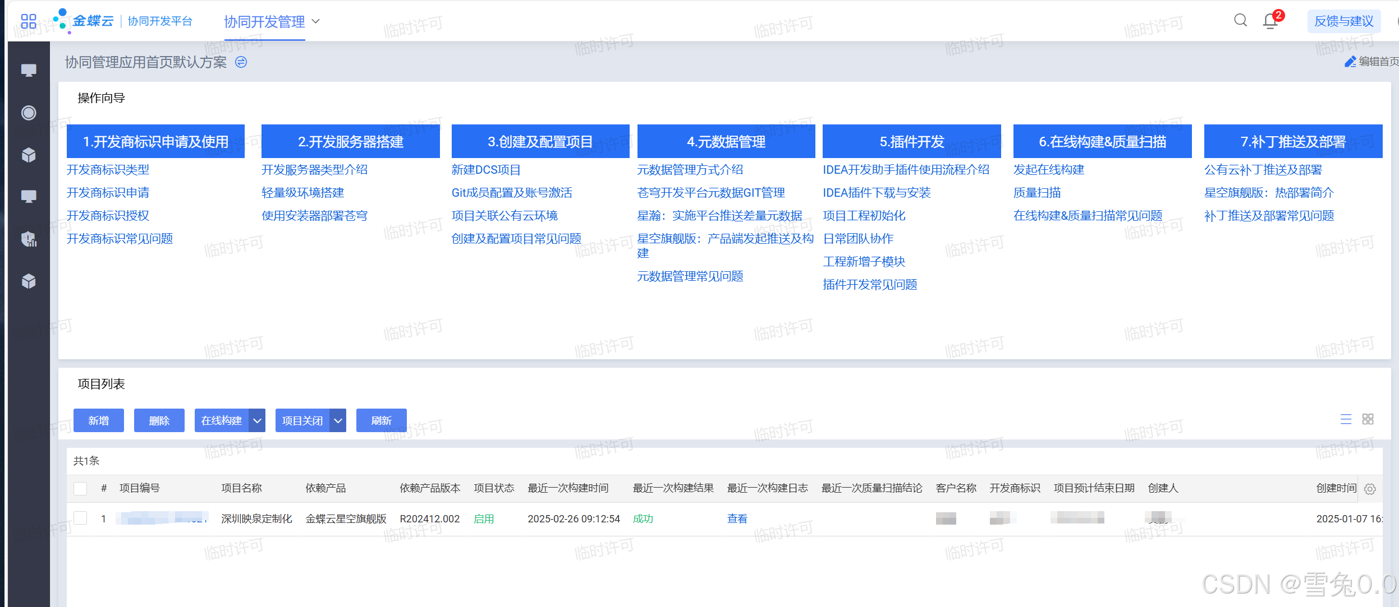The height and width of the screenshot is (607, 1399).
Task: Open the app grid launcher icon
Action: click(x=28, y=21)
